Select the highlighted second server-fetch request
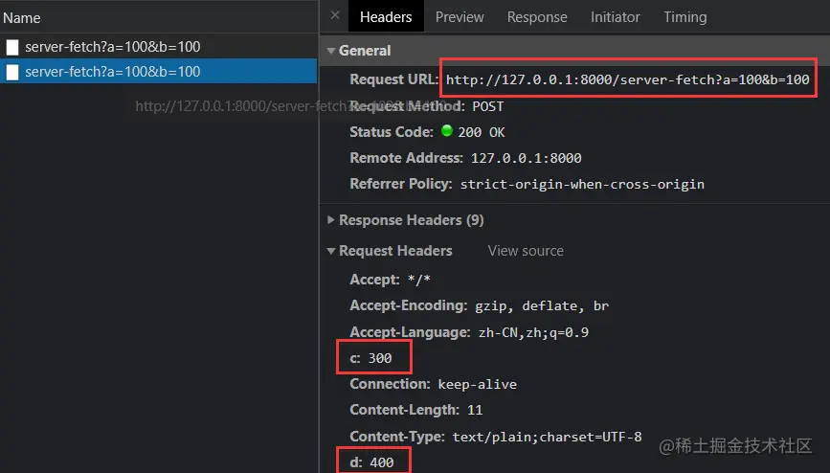 click(x=159, y=72)
